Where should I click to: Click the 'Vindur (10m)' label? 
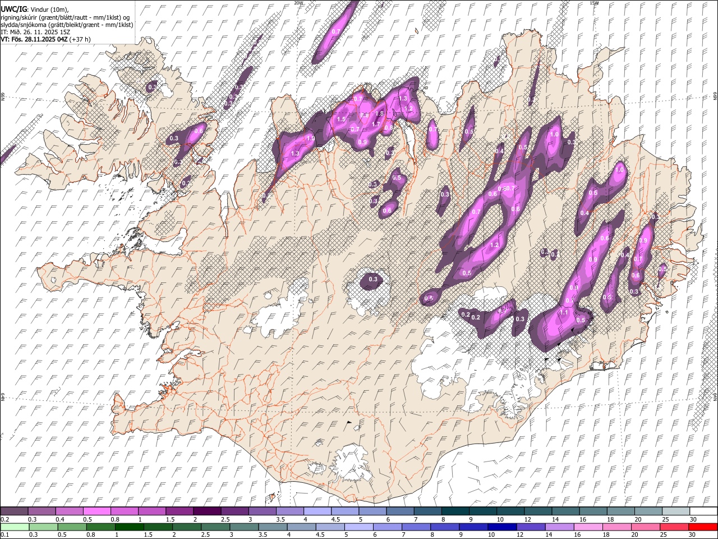click(50, 10)
